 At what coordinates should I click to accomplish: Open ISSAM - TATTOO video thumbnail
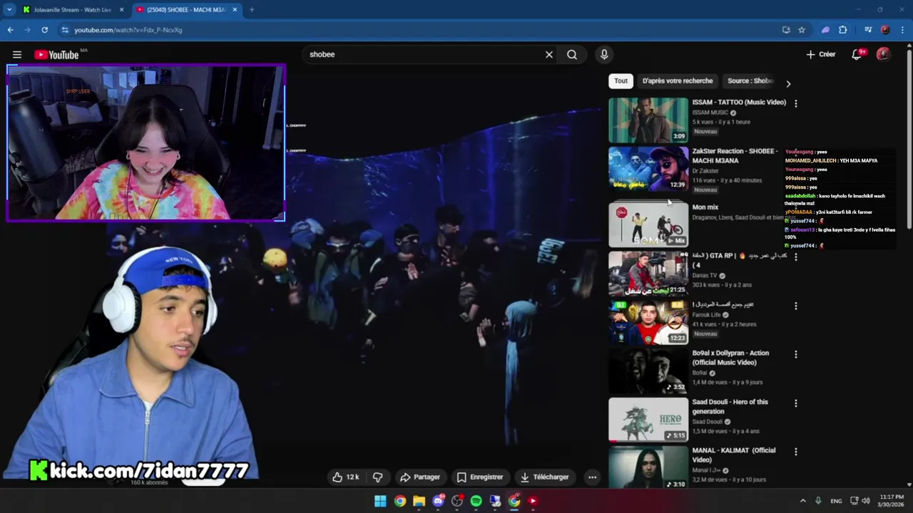tap(648, 120)
